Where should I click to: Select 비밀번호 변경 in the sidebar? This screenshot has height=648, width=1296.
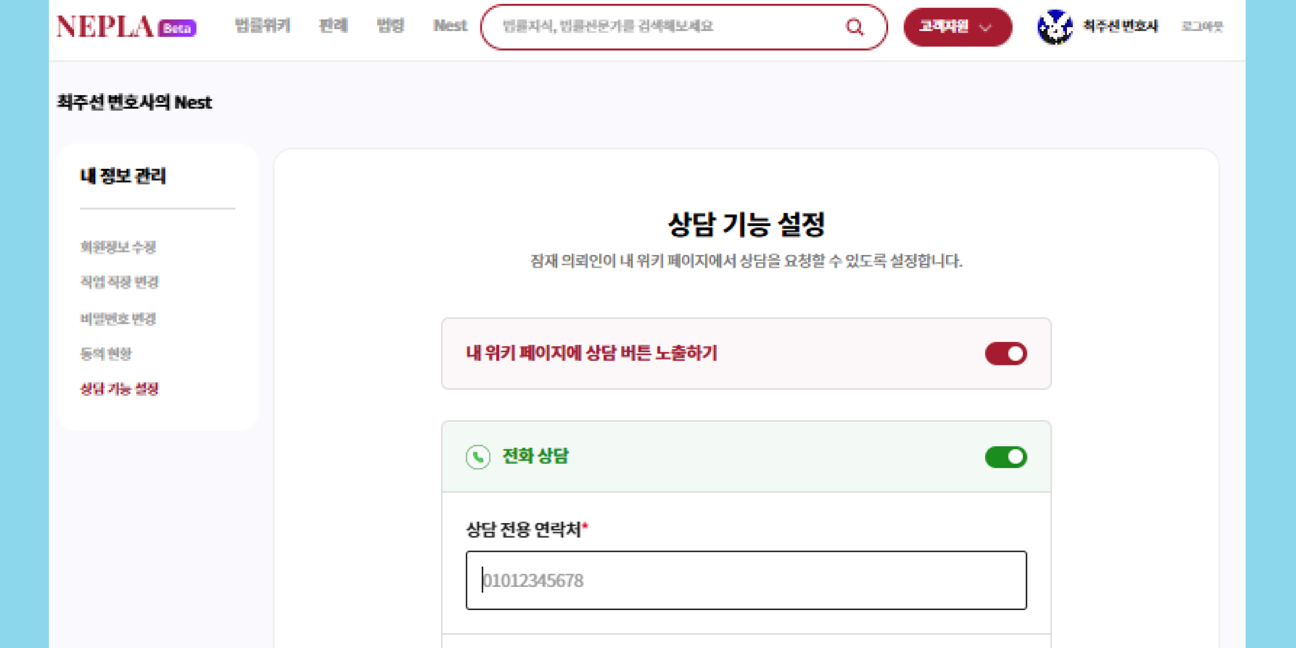tap(118, 319)
